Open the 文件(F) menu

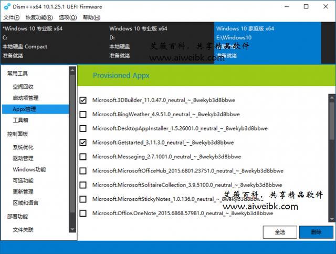(12, 17)
